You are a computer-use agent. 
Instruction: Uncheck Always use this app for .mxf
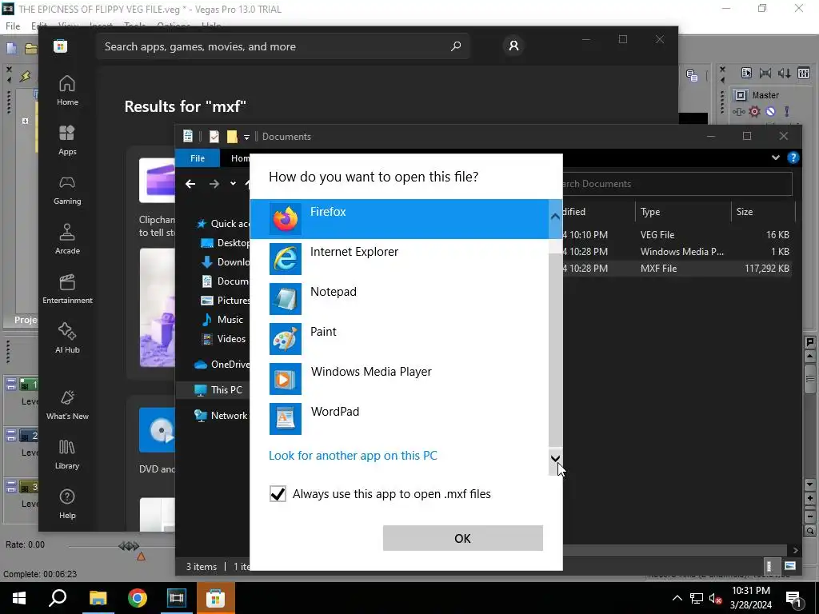coord(278,493)
